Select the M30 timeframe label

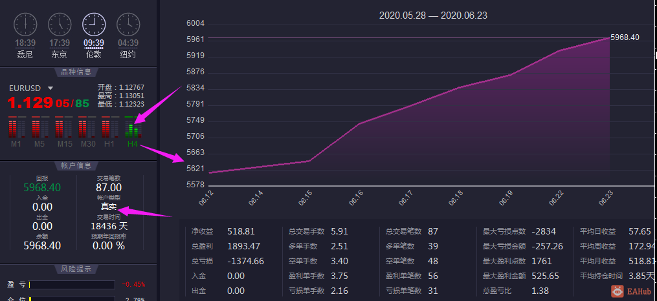click(88, 144)
